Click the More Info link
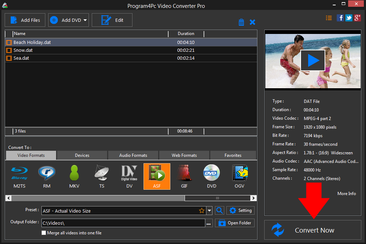The height and width of the screenshot is (244, 366). tap(346, 193)
